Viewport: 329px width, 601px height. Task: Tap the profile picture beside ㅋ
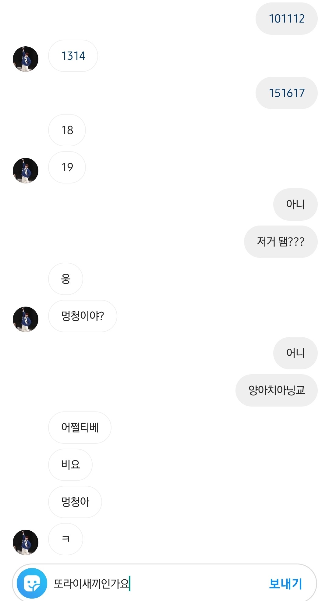tap(26, 542)
